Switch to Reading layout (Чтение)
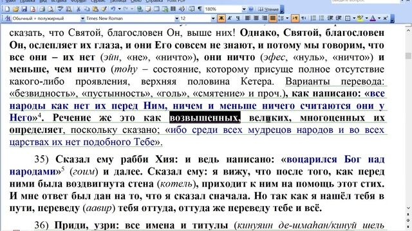Image resolution: width=412 pixels, height=231 pixels. click(x=268, y=9)
